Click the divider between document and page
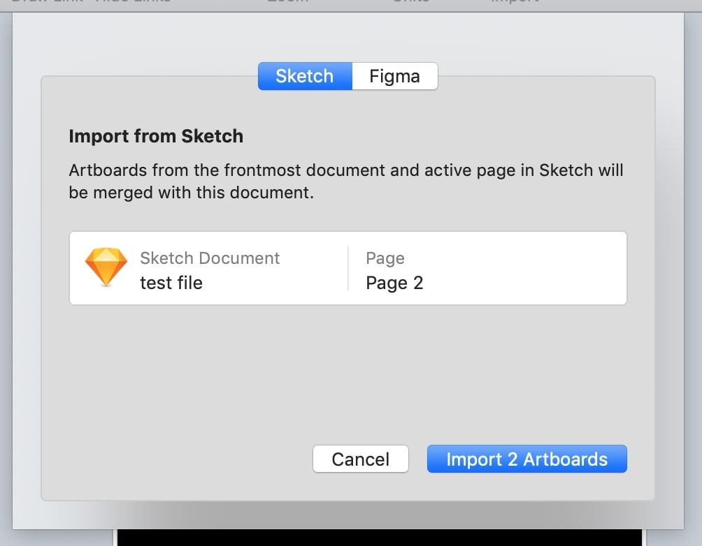The image size is (702, 546). [348, 268]
